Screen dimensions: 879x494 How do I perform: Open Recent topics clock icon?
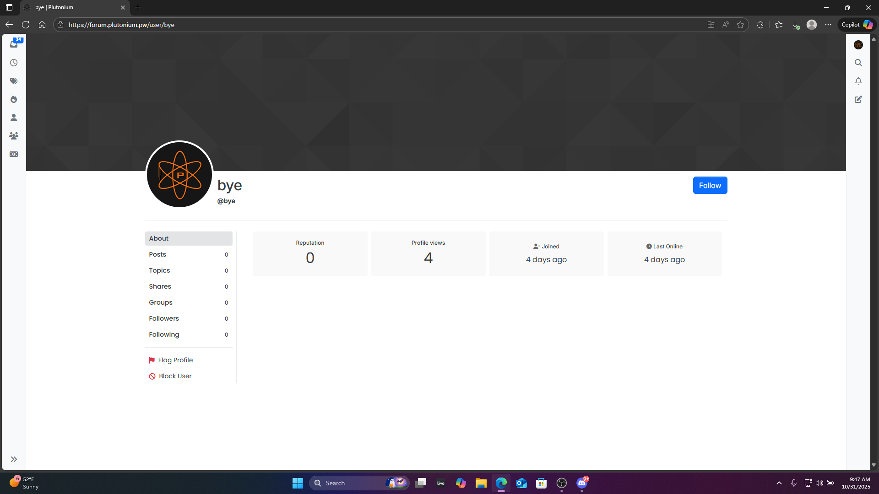[14, 63]
